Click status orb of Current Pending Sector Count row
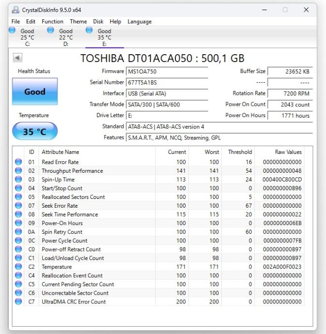This screenshot has width=326, height=334. (18, 284)
